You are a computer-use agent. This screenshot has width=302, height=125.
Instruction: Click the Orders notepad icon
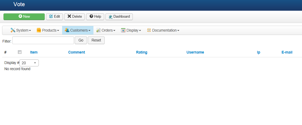[x=99, y=30]
